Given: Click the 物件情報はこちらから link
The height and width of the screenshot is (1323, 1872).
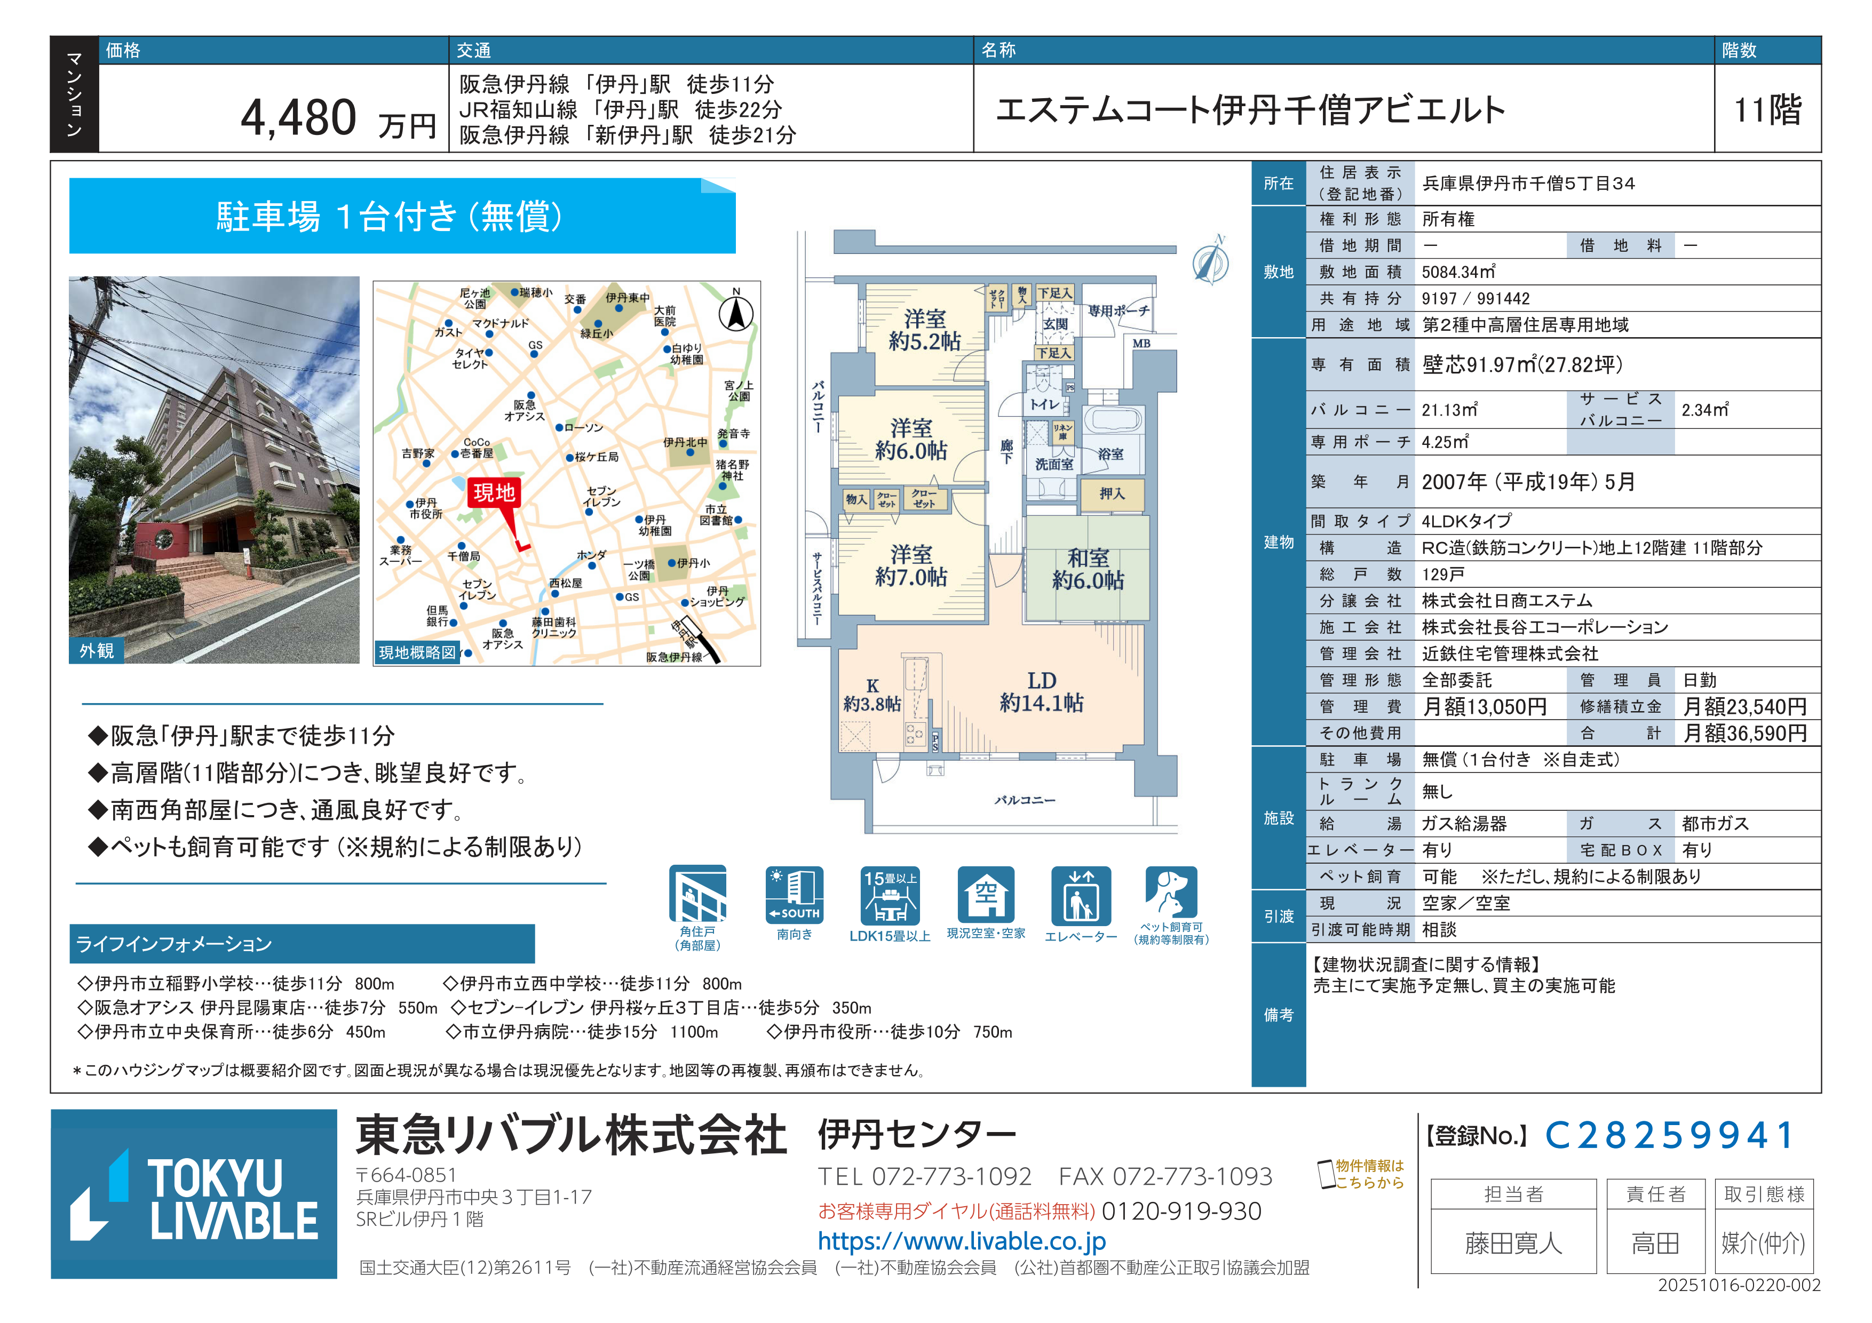Looking at the screenshot, I should tap(1369, 1174).
